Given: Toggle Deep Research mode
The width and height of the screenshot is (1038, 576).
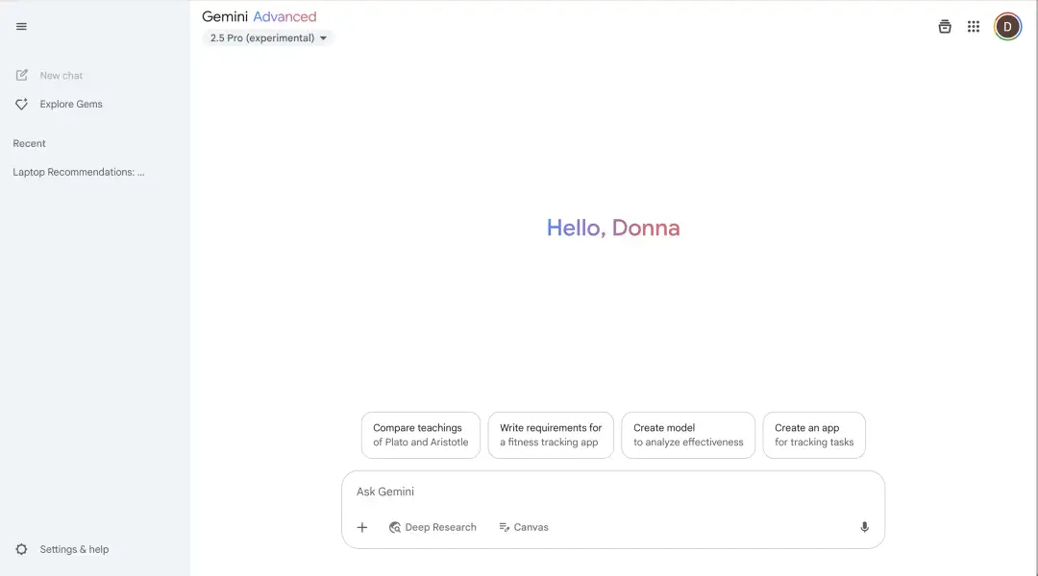Looking at the screenshot, I should (x=432, y=527).
